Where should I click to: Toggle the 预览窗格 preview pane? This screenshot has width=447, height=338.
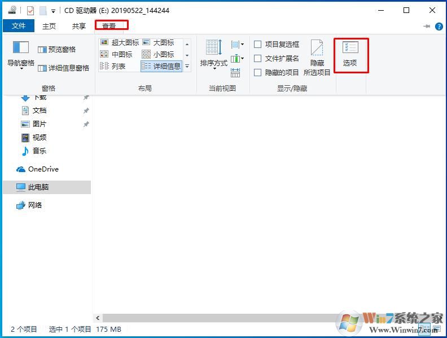pos(57,50)
